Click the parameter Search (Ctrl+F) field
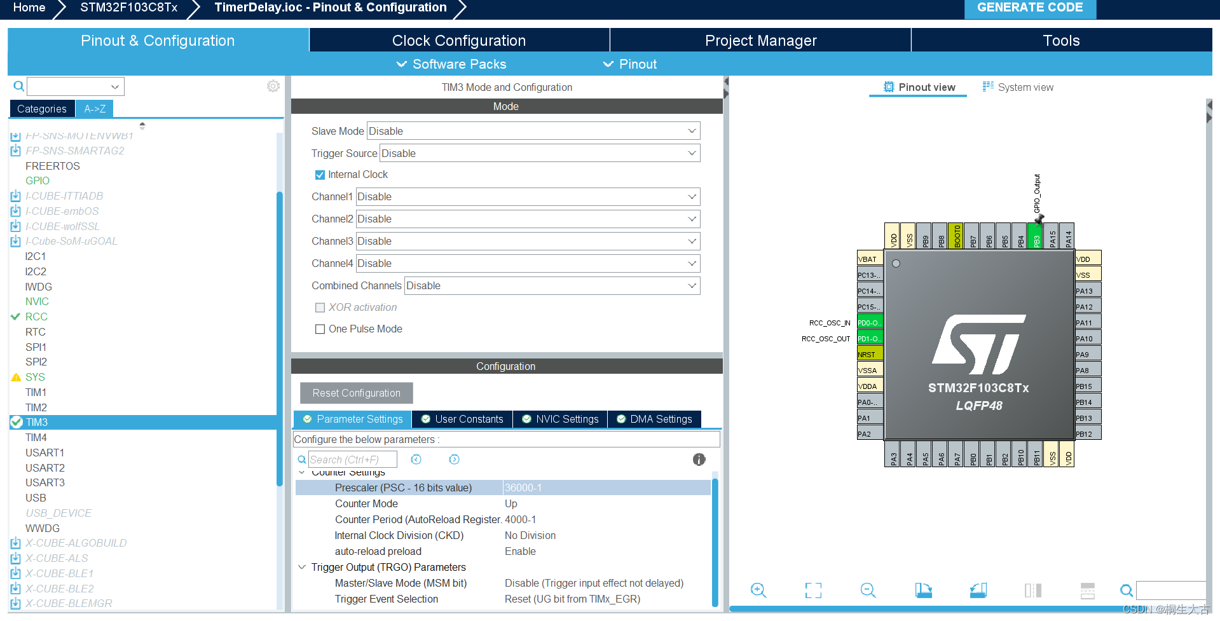Screen dimensions: 1220x621 353,460
